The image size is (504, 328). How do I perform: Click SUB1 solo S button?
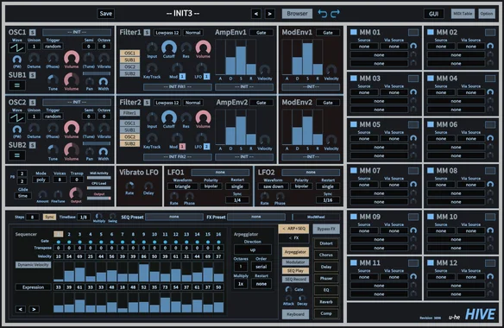pos(33,75)
